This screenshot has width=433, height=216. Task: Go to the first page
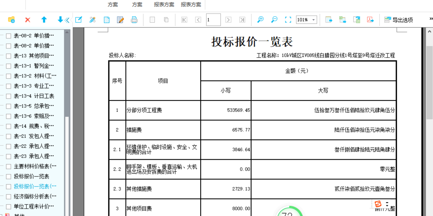[x=184, y=20]
